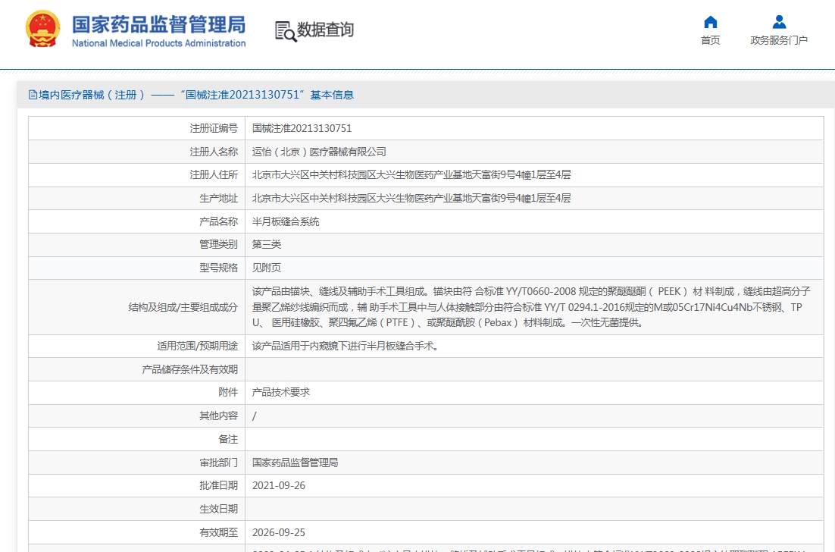The height and width of the screenshot is (552, 835).
Task: Select 第三类 category value
Action: pos(266,245)
